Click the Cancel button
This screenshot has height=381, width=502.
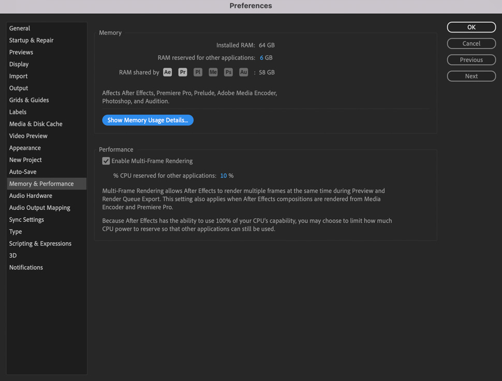pyautogui.click(x=471, y=43)
